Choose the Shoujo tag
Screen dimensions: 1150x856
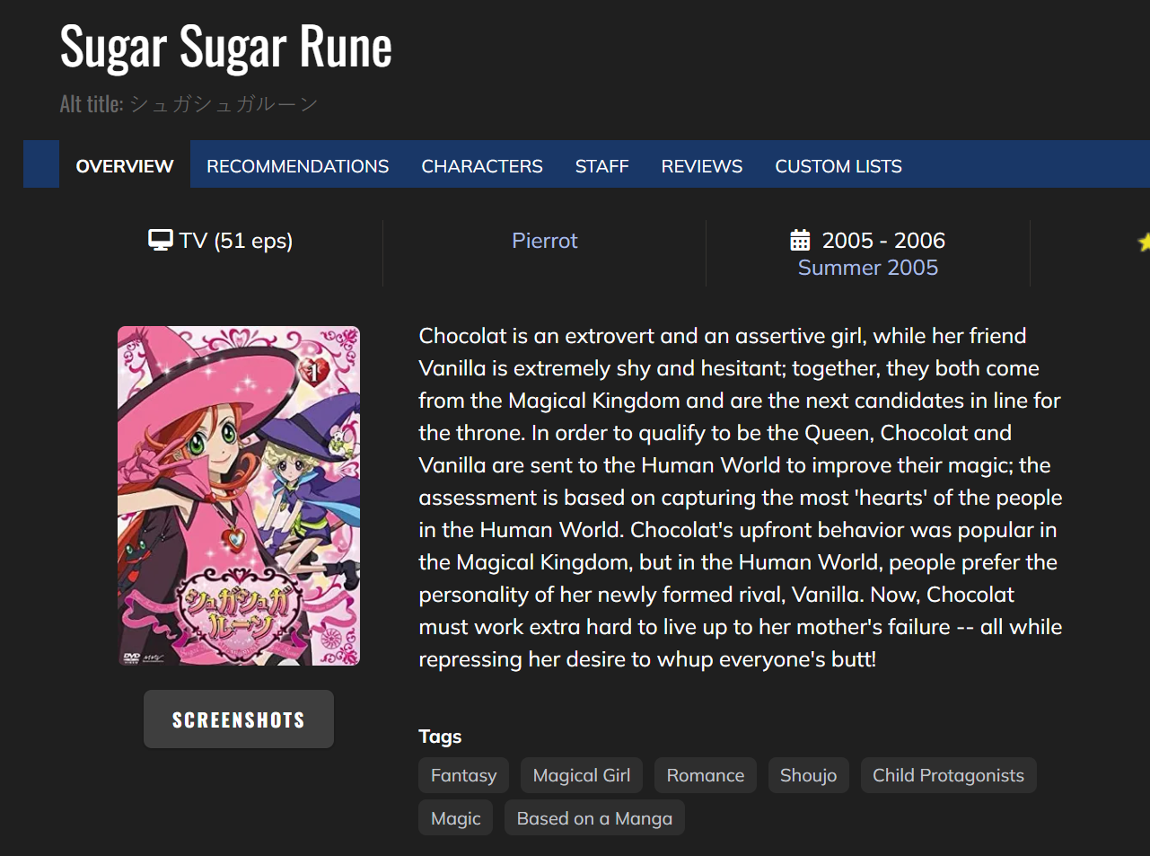808,775
